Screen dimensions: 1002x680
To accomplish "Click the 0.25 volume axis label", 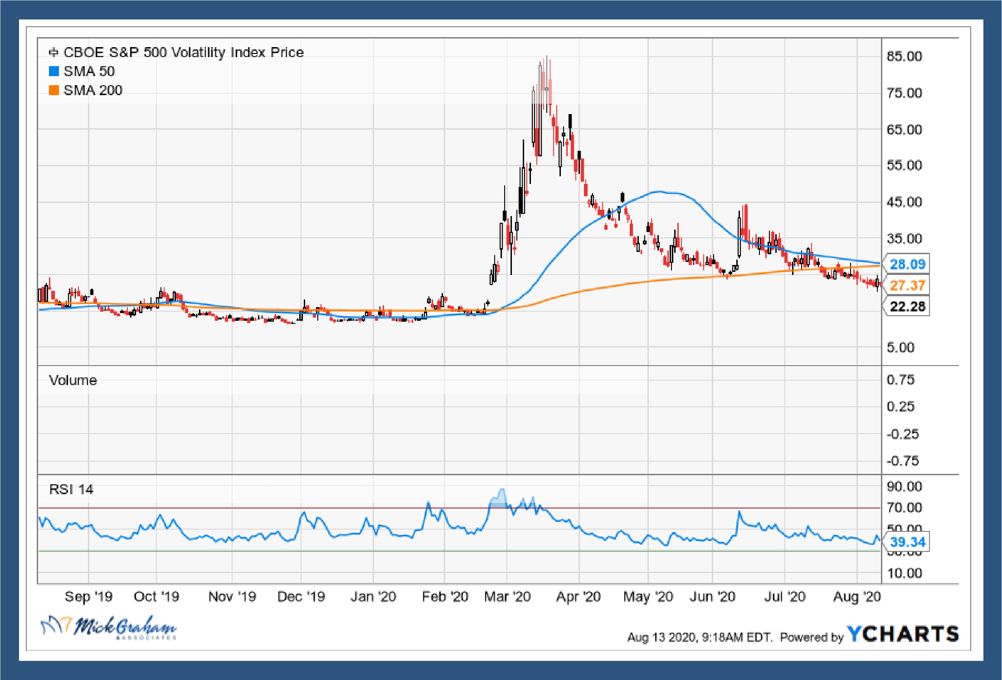I will [901, 406].
